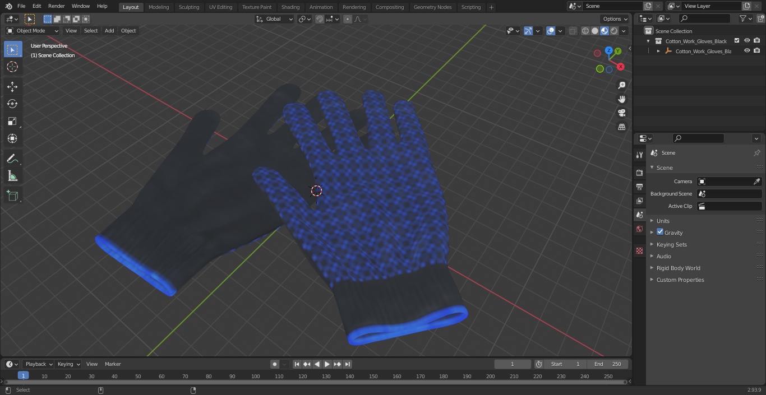Play the animation forward
This screenshot has height=395, width=766.
[327, 364]
